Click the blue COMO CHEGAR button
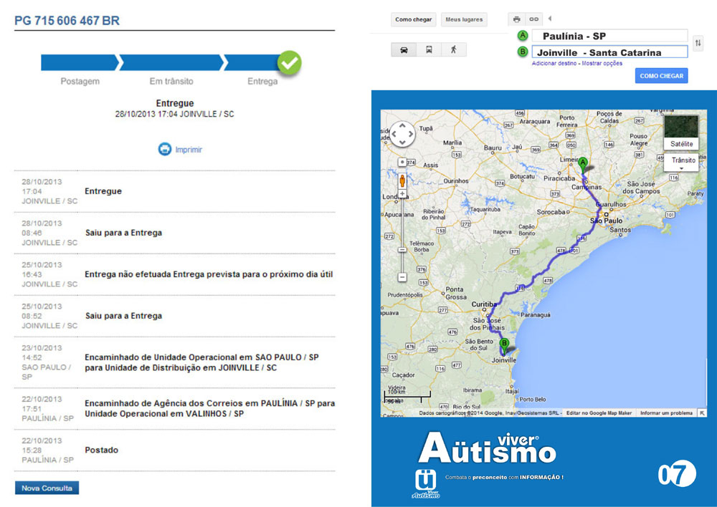Screen dimensions: 717x507 pyautogui.click(x=661, y=76)
